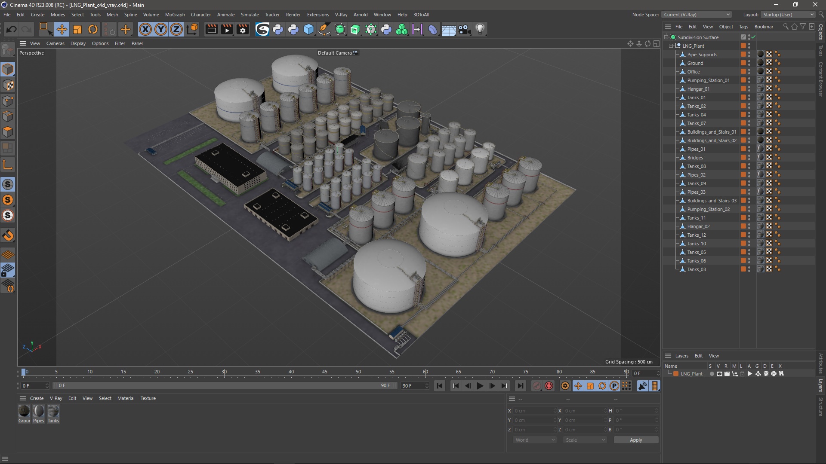Toggle LNG_Plant layer lock icon
The height and width of the screenshot is (464, 826).
742,374
